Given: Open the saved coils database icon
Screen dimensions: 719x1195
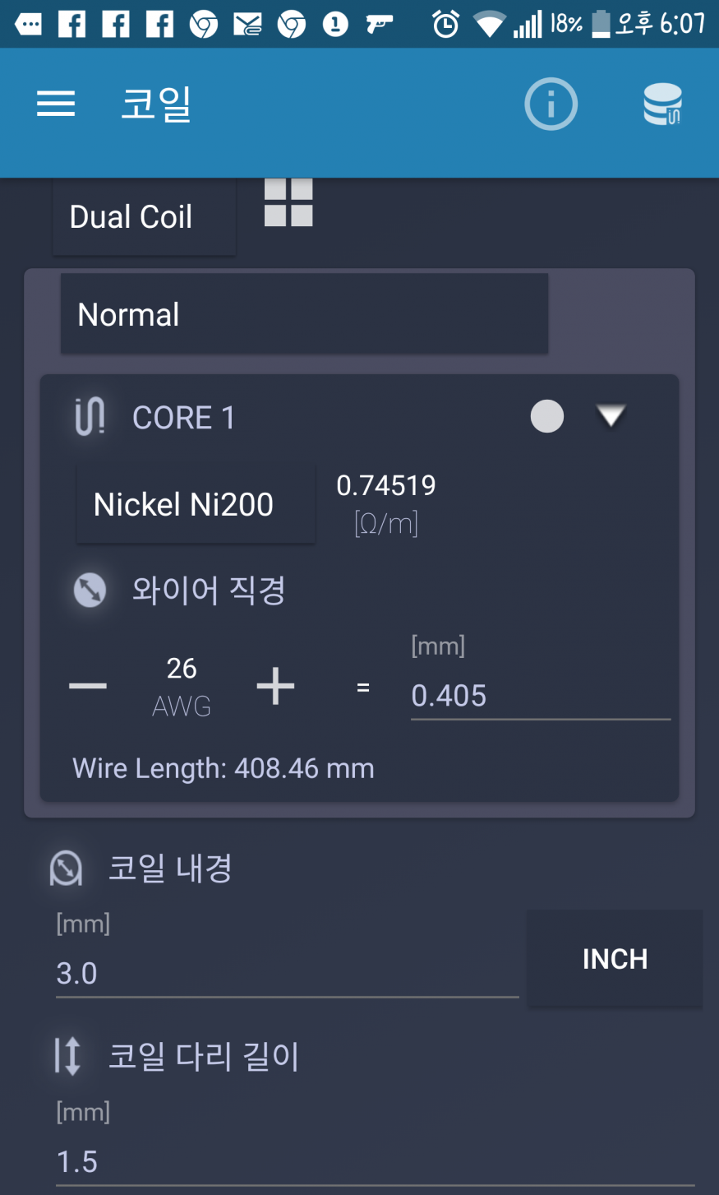Looking at the screenshot, I should pyautogui.click(x=662, y=104).
